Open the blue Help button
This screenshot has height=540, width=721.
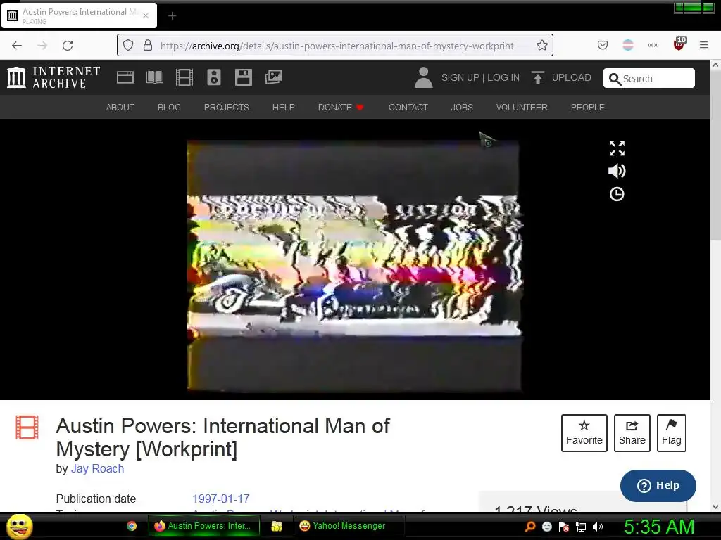point(658,485)
